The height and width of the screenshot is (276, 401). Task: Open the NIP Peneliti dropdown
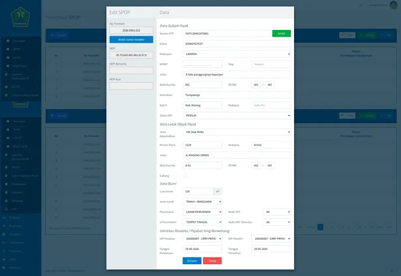click(271, 239)
